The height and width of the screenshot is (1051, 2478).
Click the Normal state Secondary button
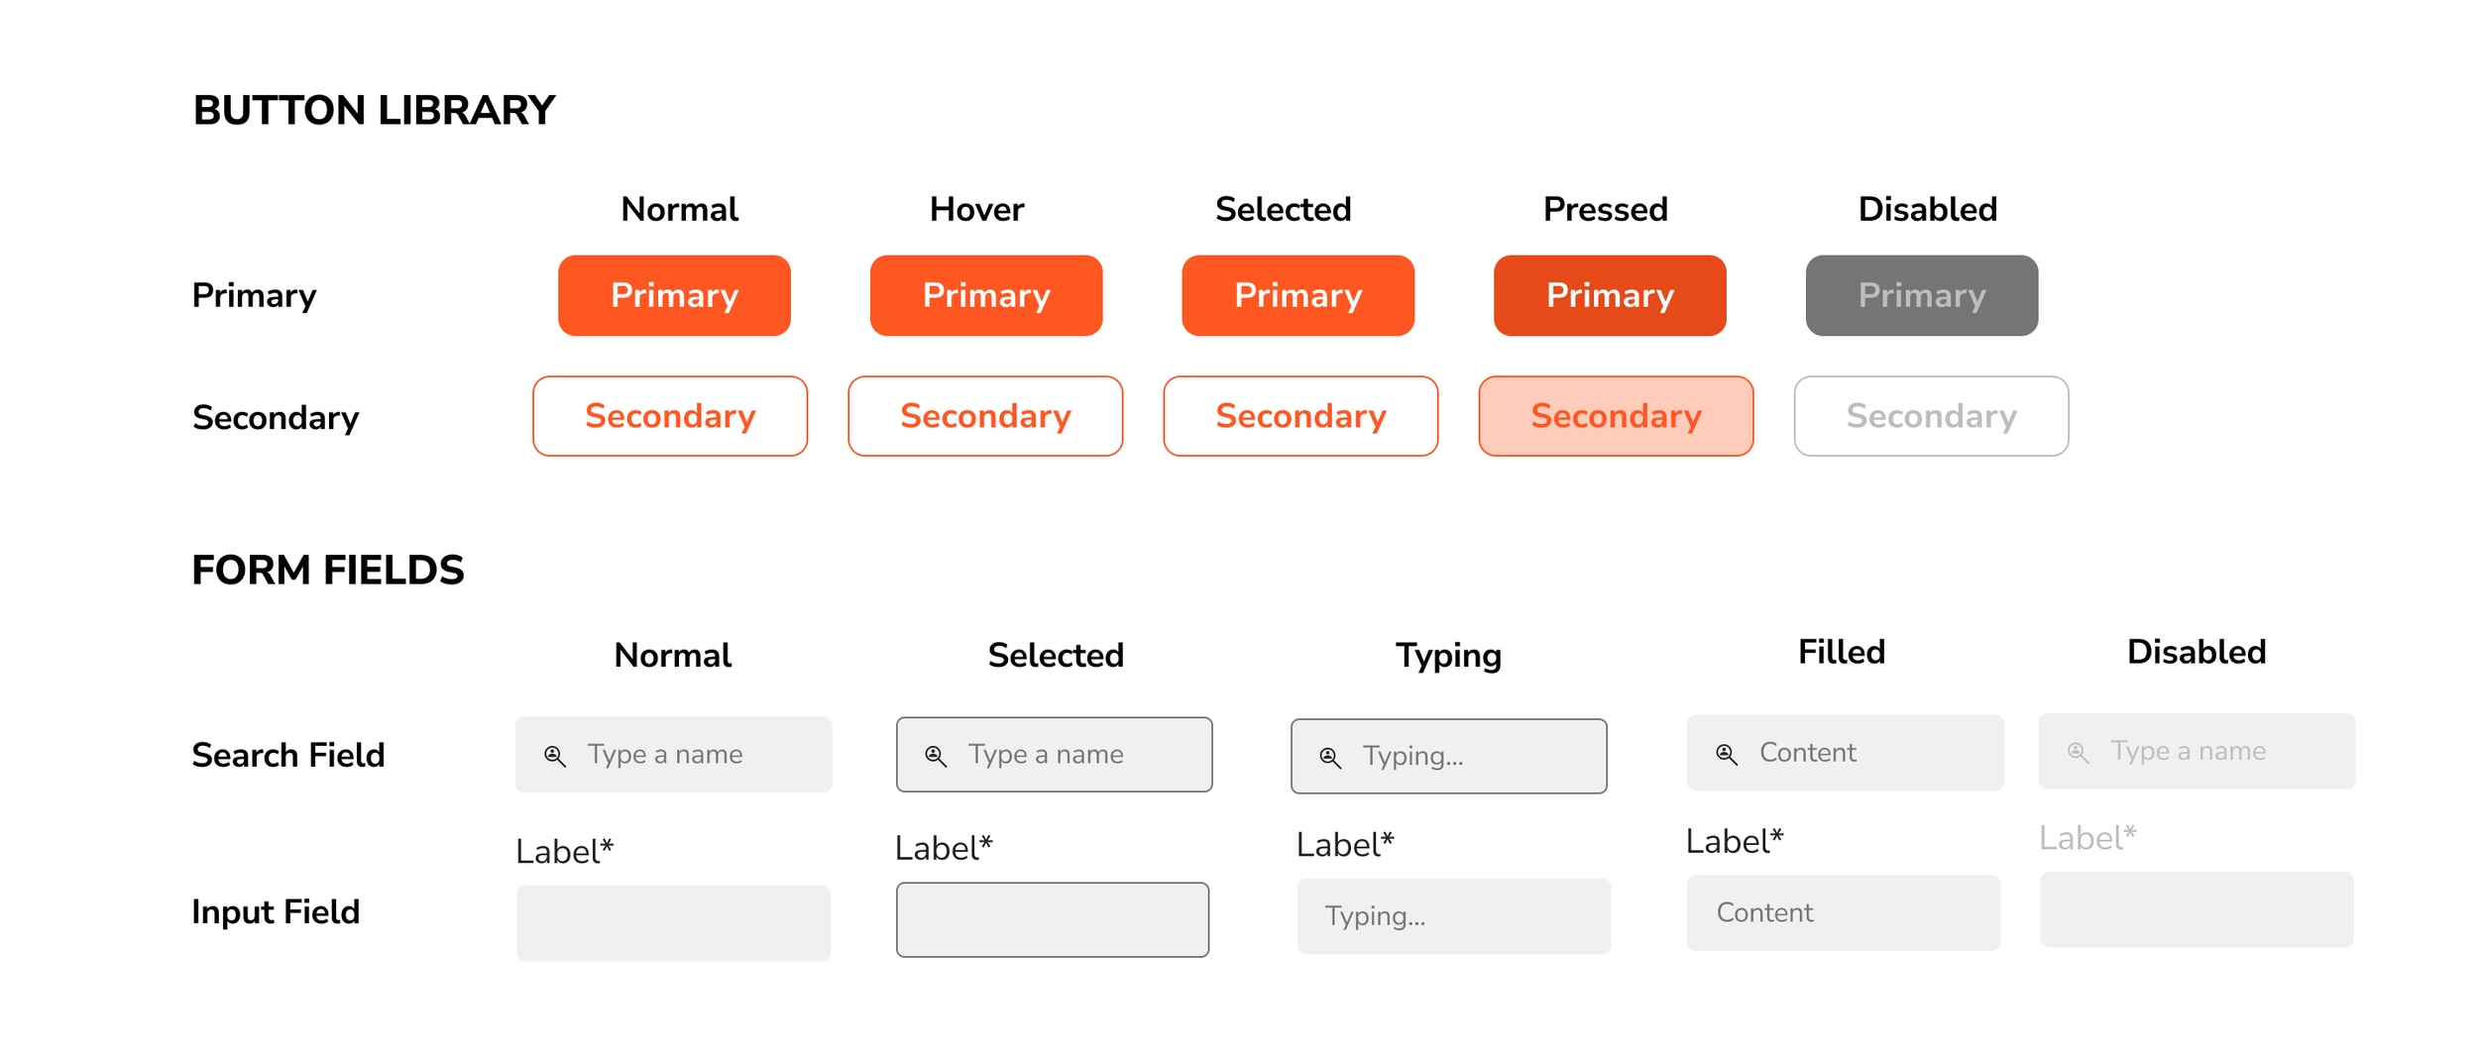670,416
